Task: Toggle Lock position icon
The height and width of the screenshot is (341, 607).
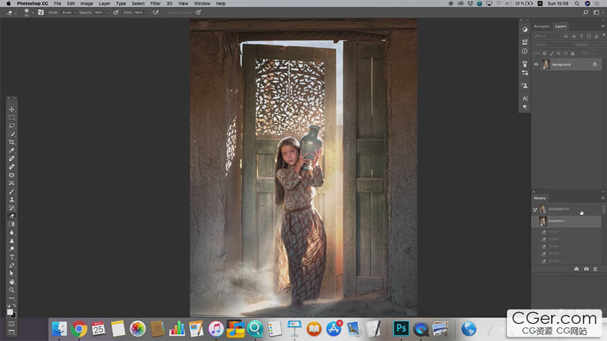Action: coord(559,53)
